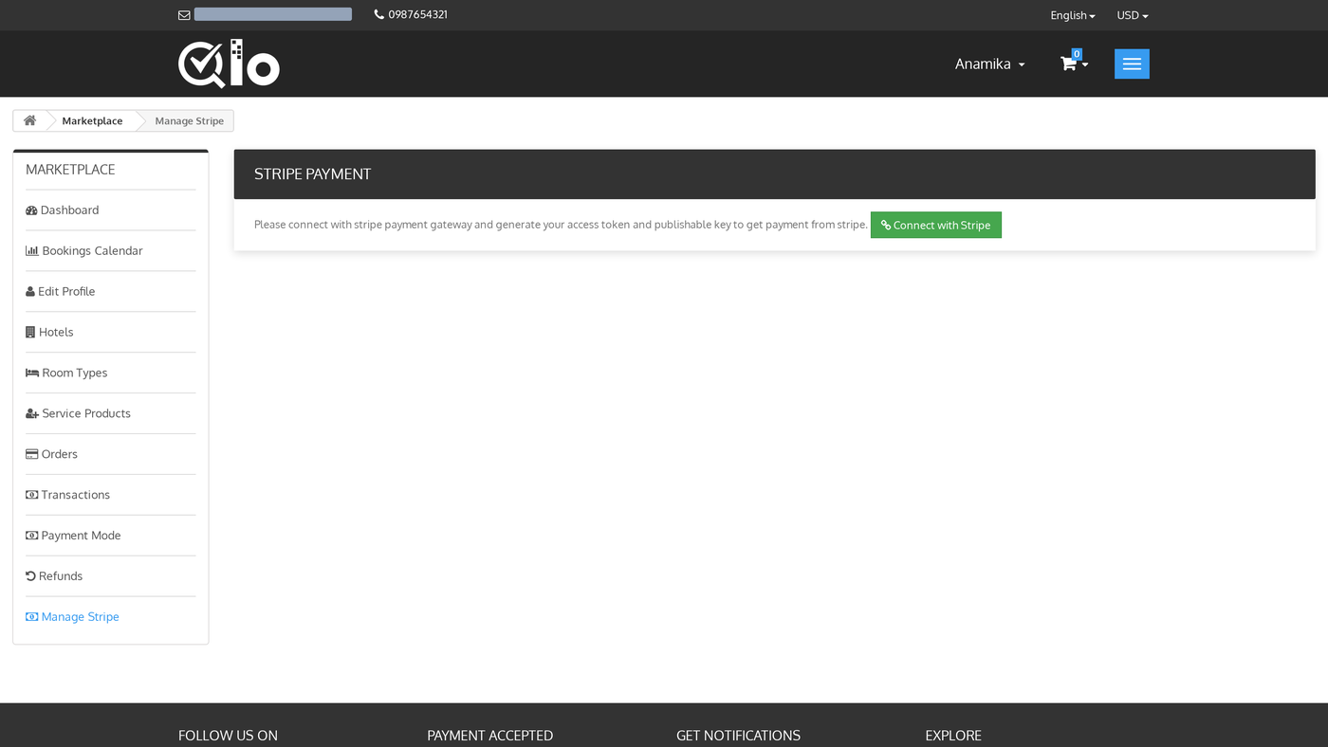1328x747 pixels.
Task: Open the hamburger navigation menu button
Action: tap(1132, 64)
